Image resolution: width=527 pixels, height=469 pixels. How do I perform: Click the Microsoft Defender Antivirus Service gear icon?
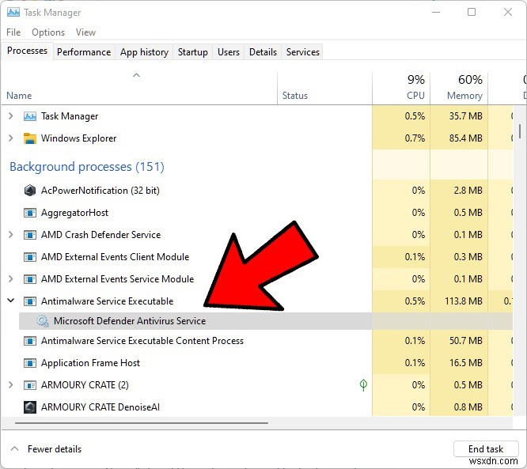[43, 321]
